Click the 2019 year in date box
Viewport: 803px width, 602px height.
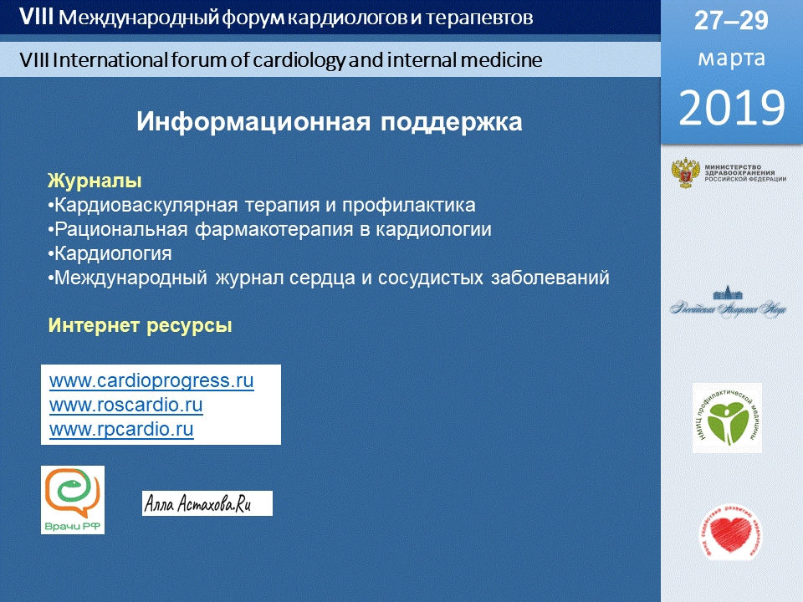click(732, 108)
